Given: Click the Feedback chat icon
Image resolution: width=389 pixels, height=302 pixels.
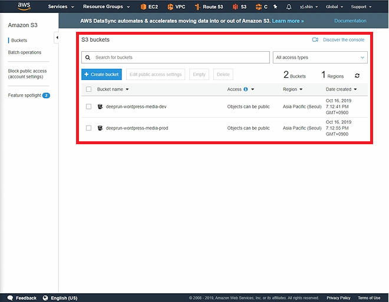Looking at the screenshot, I should coord(10,298).
